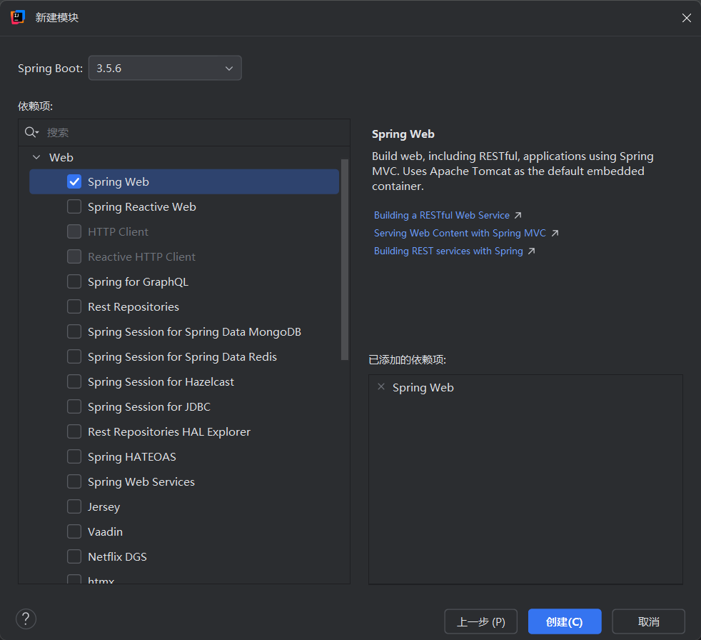Click the IntelliJ IDEA logo icon
Screen dimensions: 701x640
pos(18,17)
